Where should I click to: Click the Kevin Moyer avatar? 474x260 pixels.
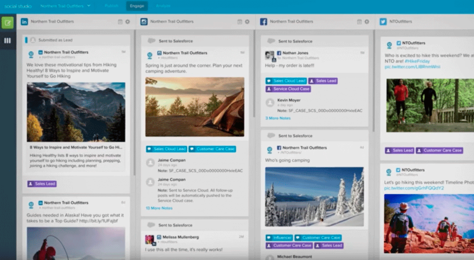270,102
